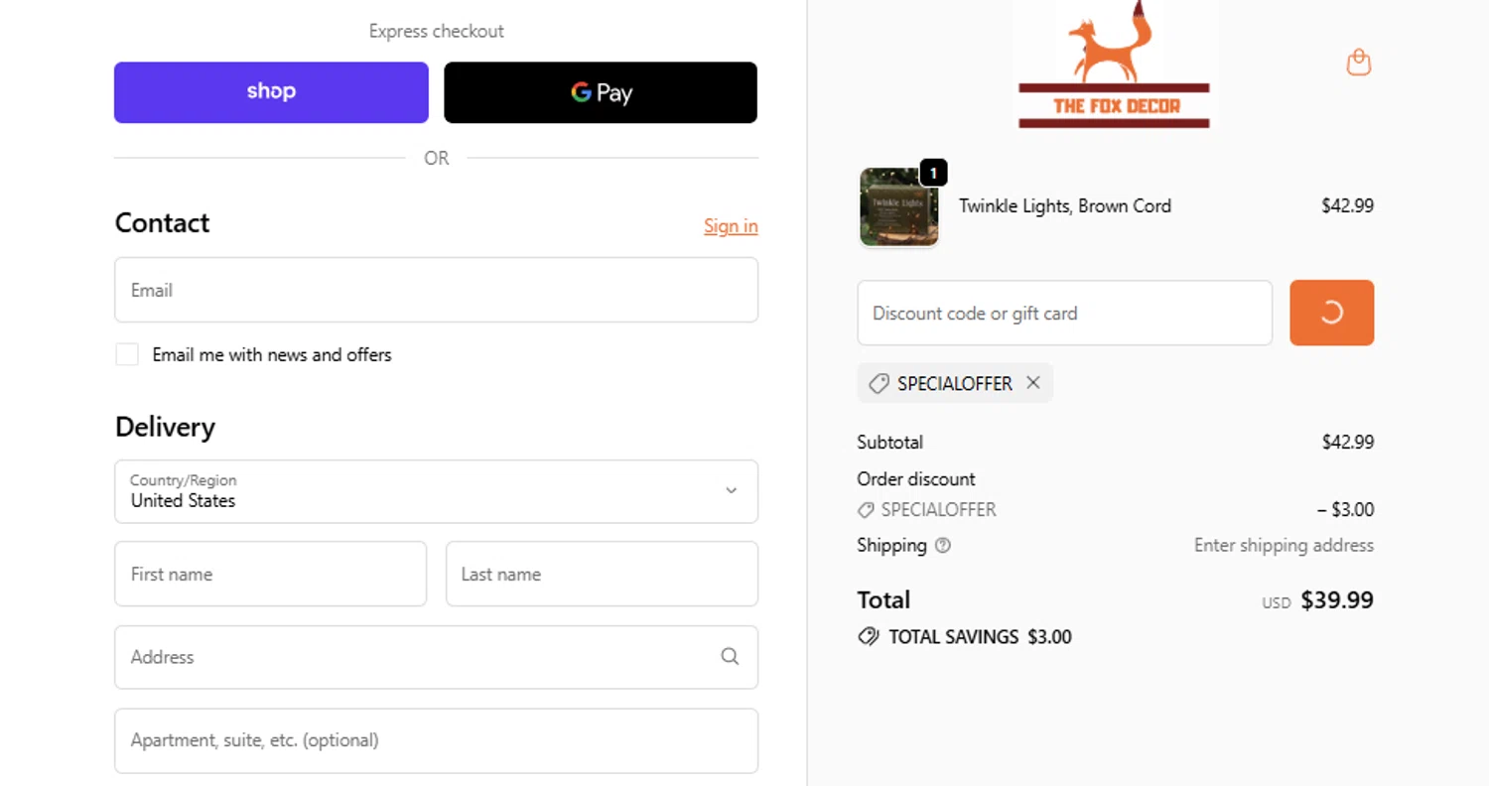Remove the SPECIALOFFER discount code tag

click(x=1033, y=383)
